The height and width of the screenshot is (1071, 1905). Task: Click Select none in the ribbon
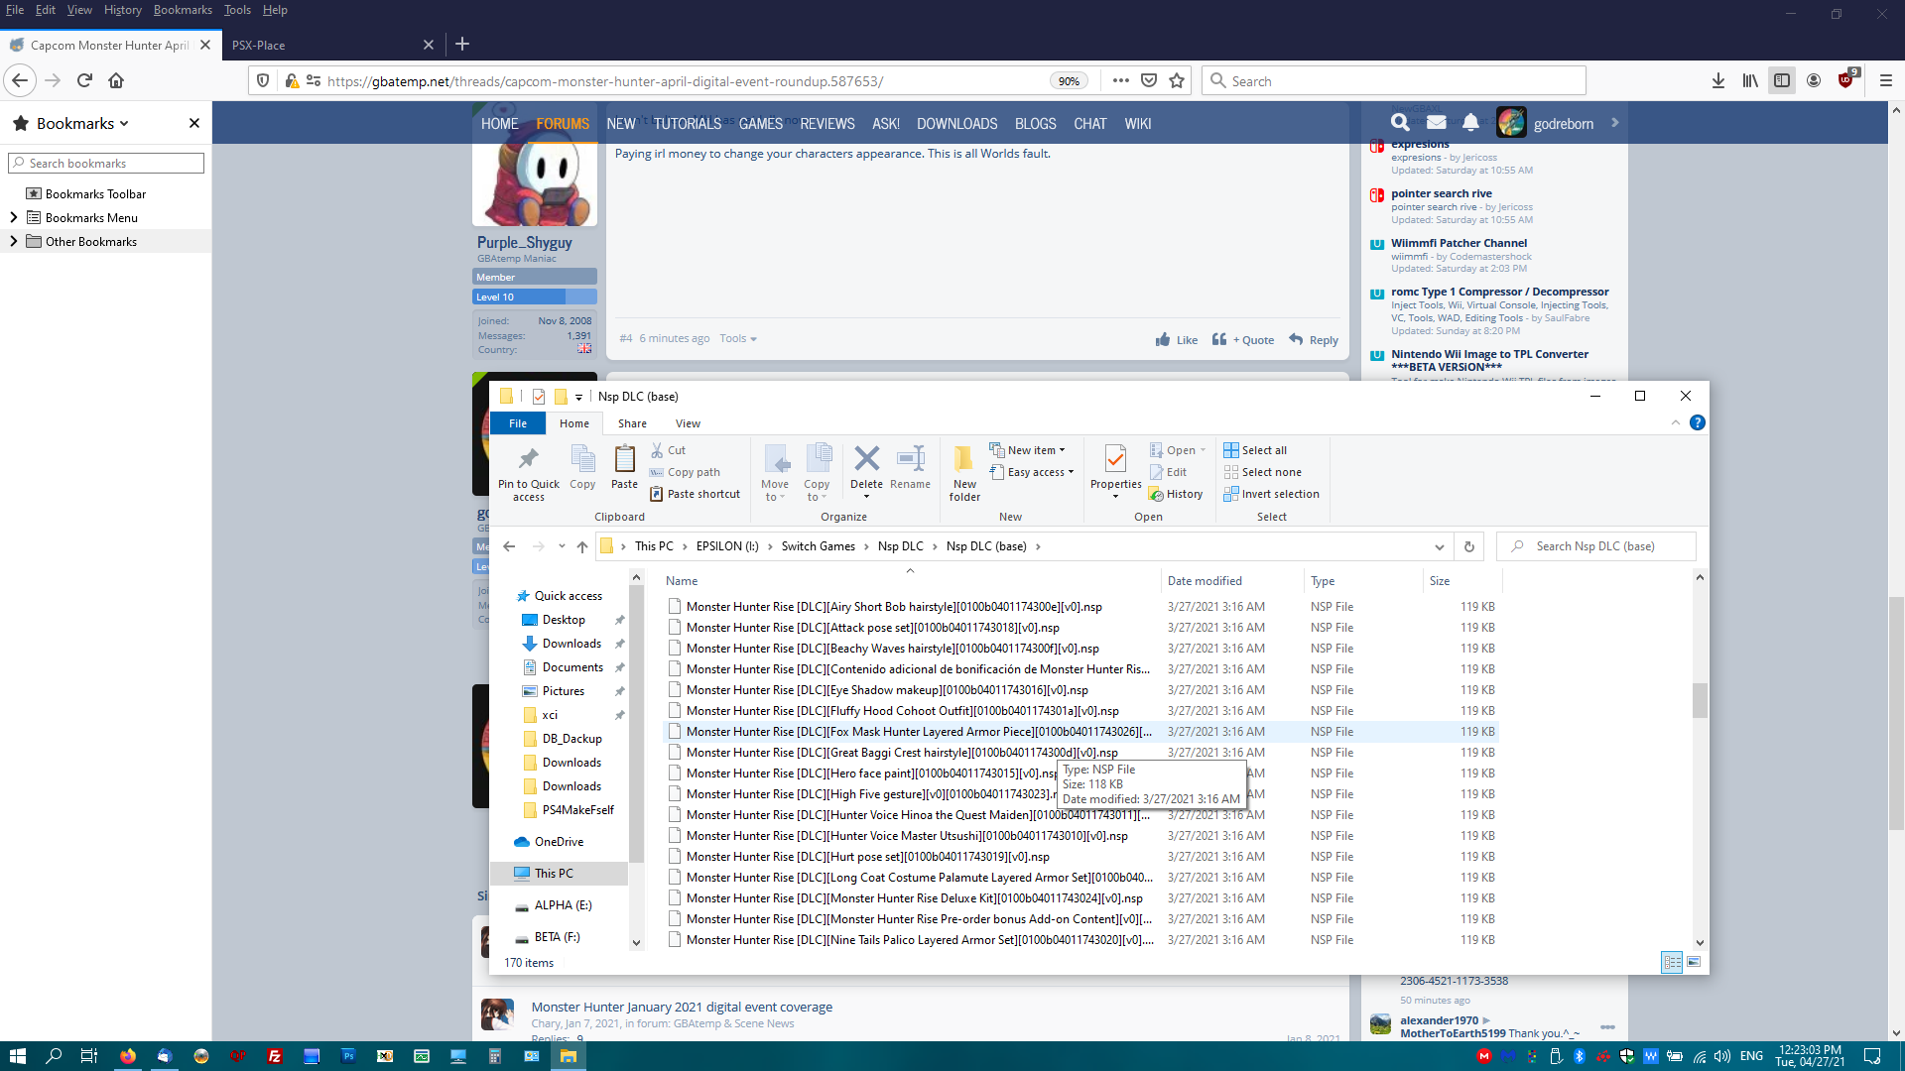click(x=1263, y=472)
